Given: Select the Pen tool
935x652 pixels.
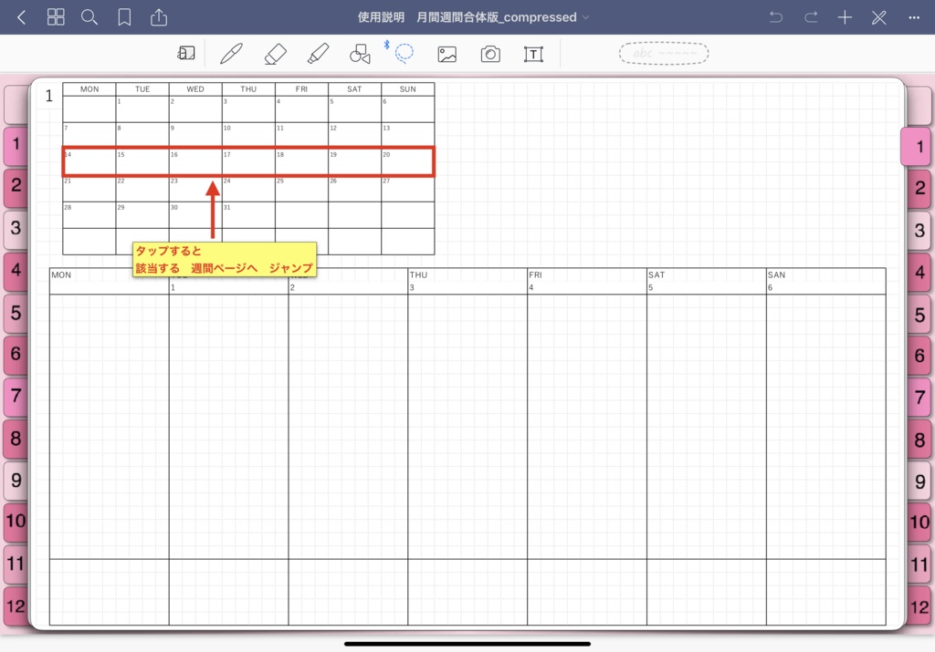Looking at the screenshot, I should pyautogui.click(x=231, y=54).
